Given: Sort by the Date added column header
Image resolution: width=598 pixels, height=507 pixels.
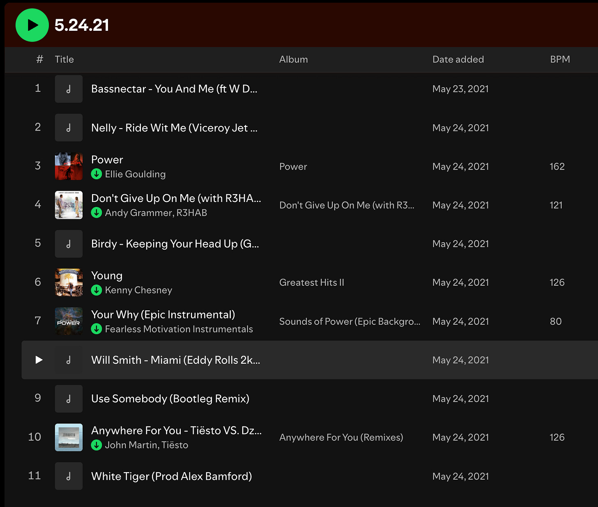Looking at the screenshot, I should [x=458, y=60].
